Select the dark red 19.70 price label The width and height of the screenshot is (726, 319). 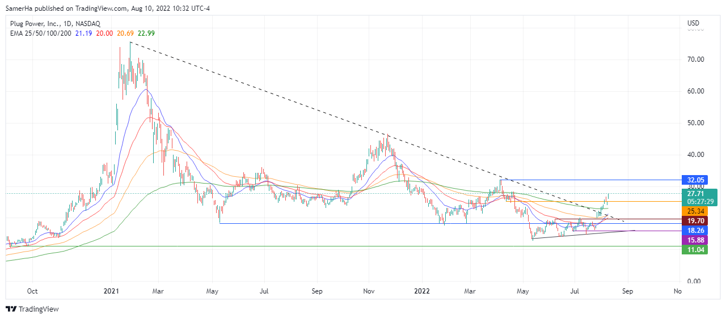coord(695,221)
